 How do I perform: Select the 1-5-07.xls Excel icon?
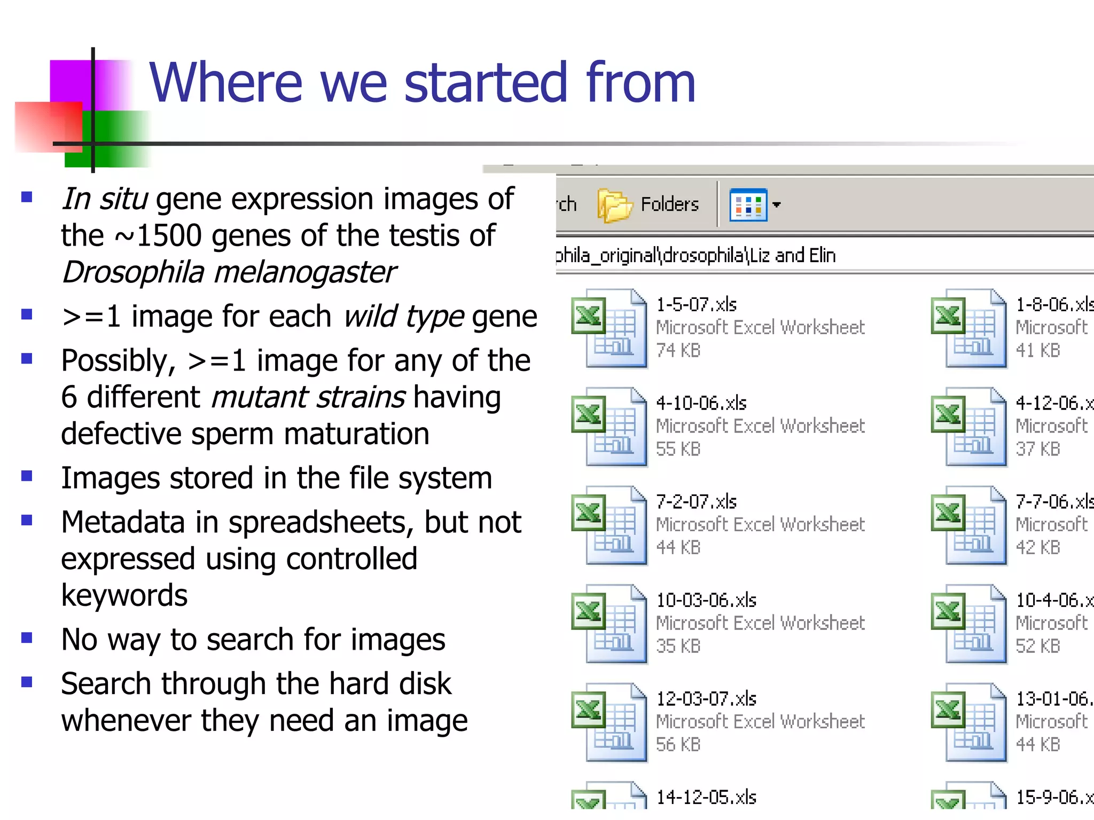point(609,328)
